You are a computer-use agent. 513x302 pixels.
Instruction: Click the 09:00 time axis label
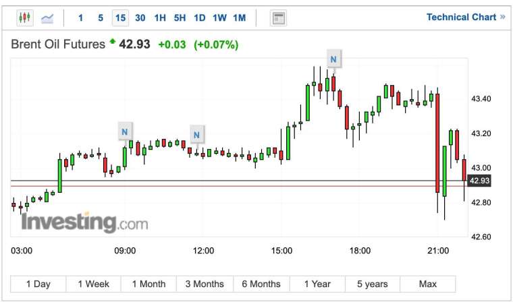[125, 251]
